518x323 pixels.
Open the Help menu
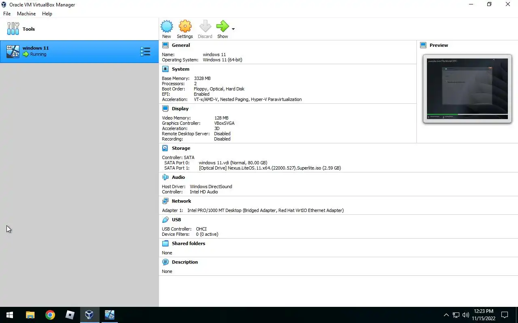tap(47, 14)
